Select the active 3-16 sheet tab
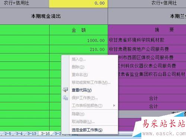The image size is (186, 139). click(x=45, y=134)
